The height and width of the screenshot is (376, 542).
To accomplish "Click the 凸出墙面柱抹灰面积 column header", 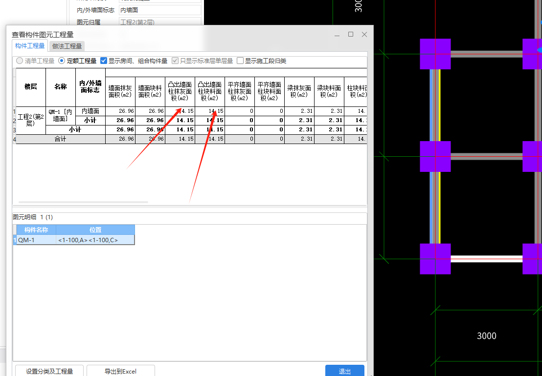I will click(180, 92).
